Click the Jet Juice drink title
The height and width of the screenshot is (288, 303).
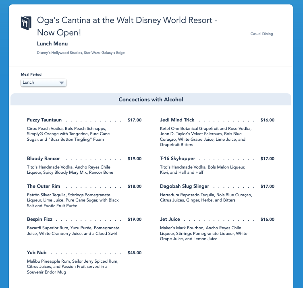170,220
